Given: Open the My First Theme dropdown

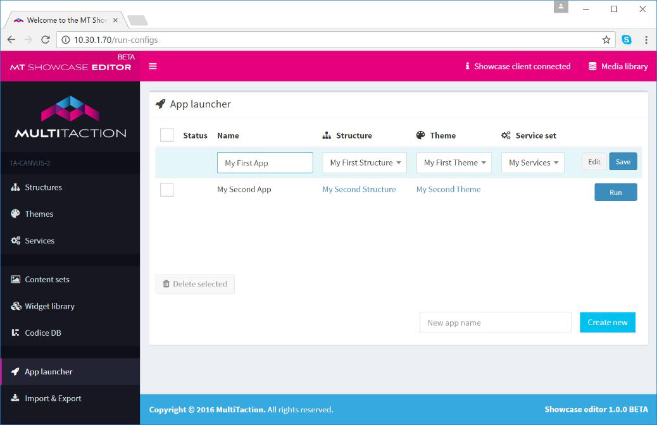Looking at the screenshot, I should [x=454, y=163].
